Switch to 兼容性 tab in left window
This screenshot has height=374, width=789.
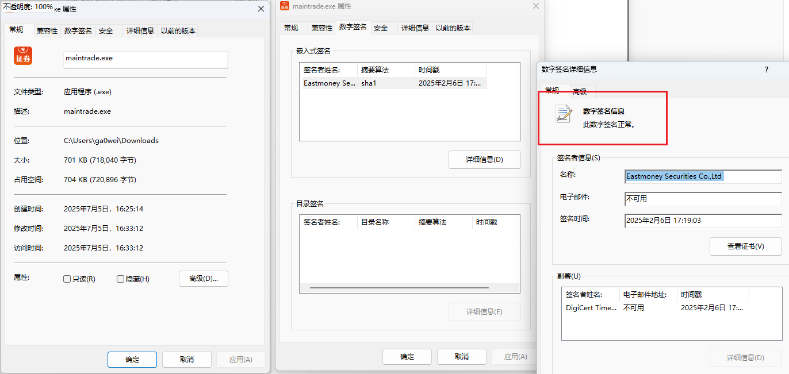pos(47,31)
